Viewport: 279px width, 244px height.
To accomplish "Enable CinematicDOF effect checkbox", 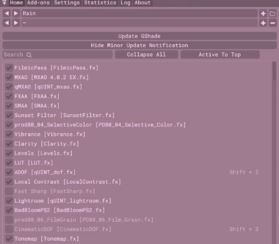I will pos(9,229).
